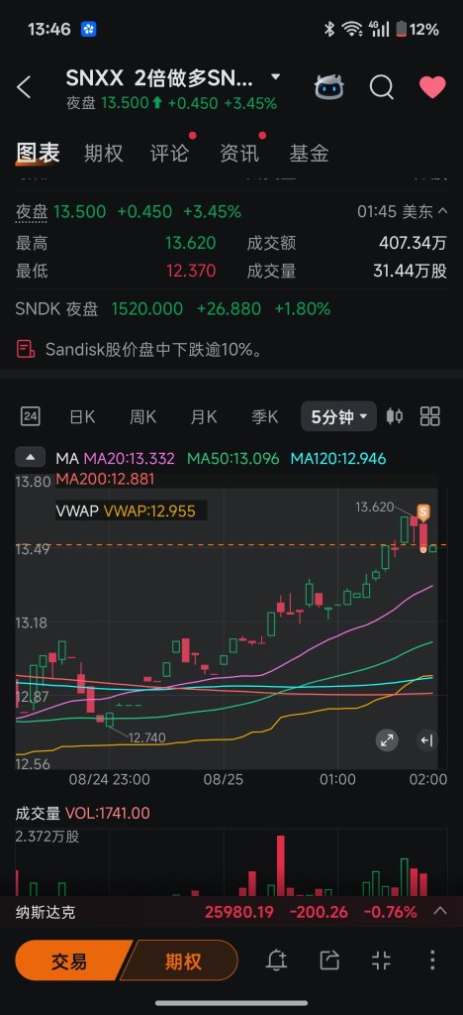Expand the chart to fullscreen
Screen dimensions: 463x1015
(388, 740)
